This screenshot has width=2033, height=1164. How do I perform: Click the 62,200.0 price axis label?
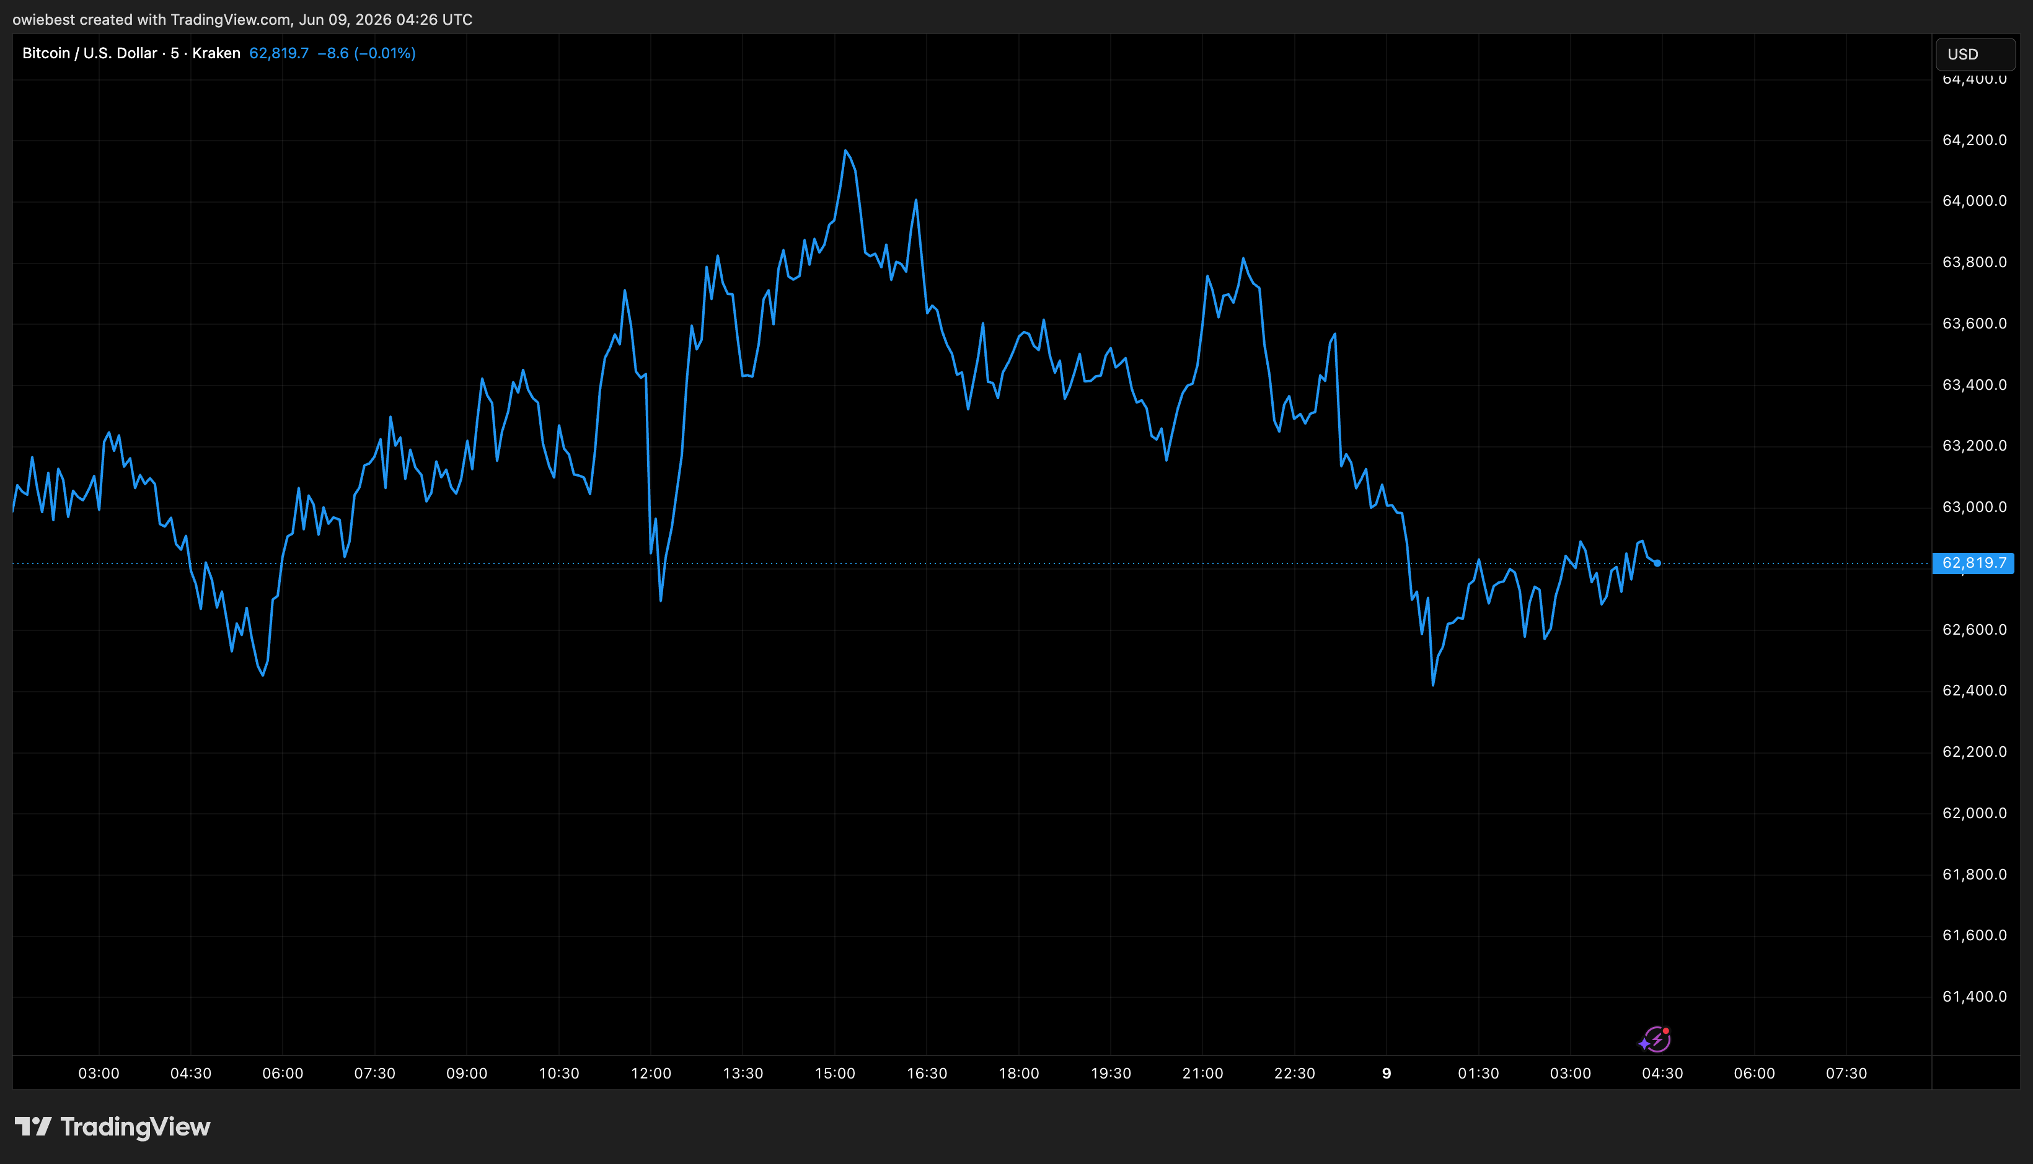pyautogui.click(x=1974, y=751)
